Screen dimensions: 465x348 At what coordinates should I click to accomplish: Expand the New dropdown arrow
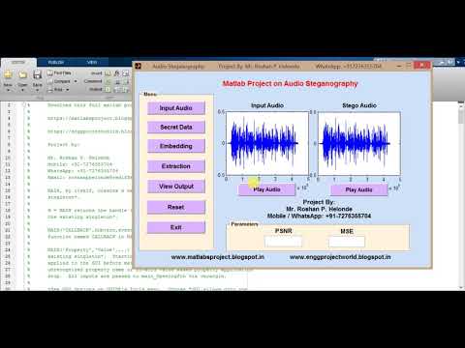click(x=8, y=90)
